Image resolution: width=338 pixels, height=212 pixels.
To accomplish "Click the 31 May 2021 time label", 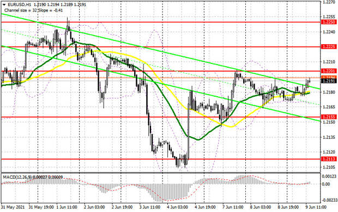I will point(13,207).
